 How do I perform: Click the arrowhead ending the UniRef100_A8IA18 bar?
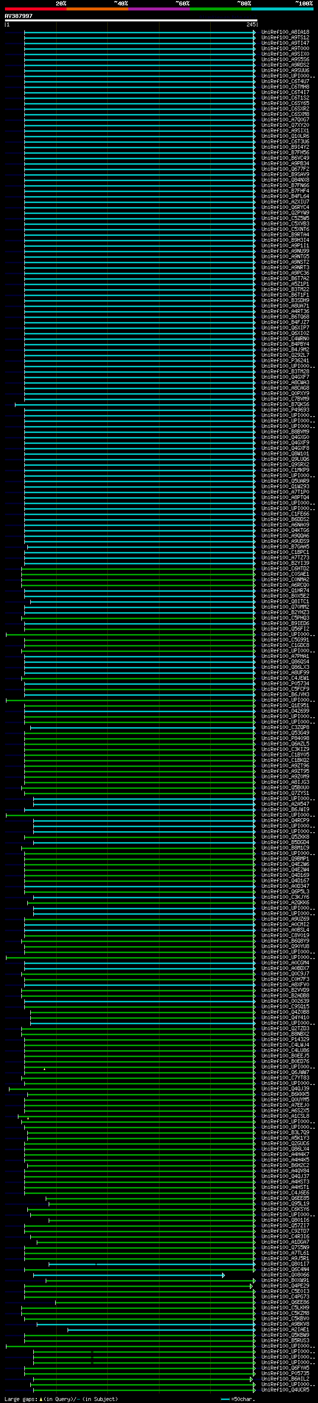tap(254, 32)
